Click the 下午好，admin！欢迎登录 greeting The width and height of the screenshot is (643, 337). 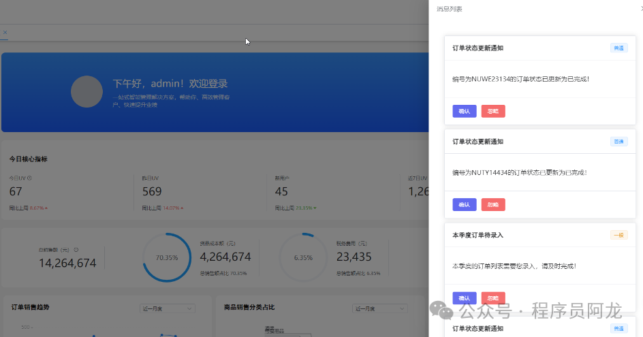(170, 84)
